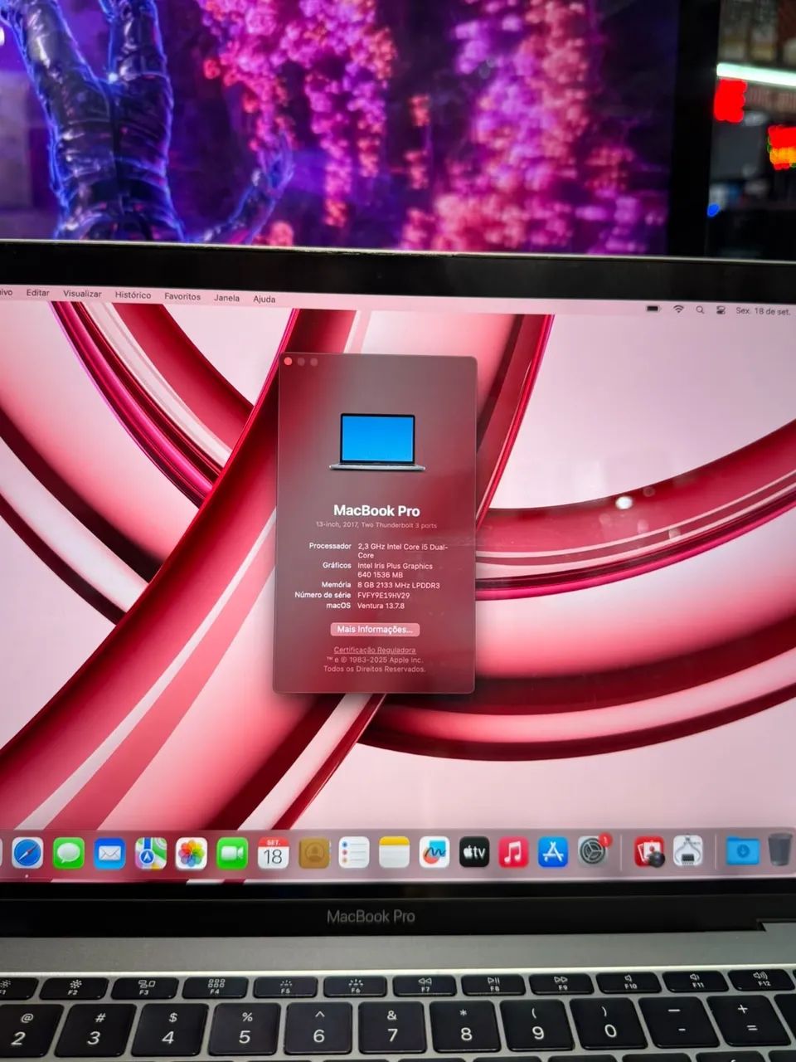Launch Reminders app from Dock

tap(354, 853)
